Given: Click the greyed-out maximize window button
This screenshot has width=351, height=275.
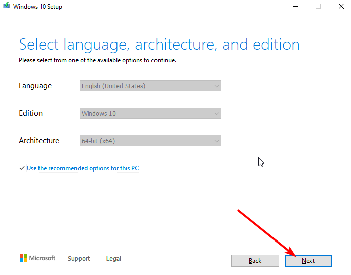Looking at the screenshot, I should (x=318, y=7).
